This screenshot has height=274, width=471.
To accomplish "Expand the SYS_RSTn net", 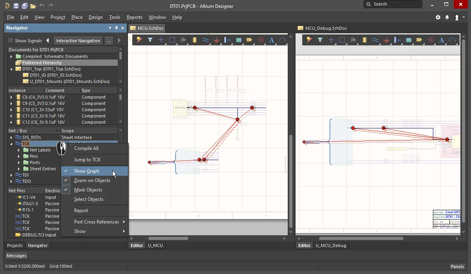I will pos(11,137).
